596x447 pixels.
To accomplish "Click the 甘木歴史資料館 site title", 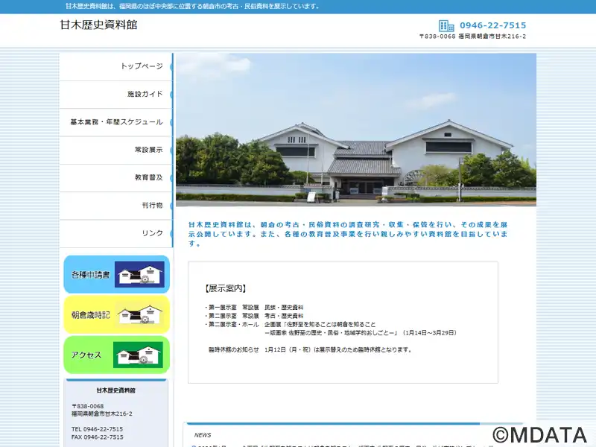I will coord(99,25).
